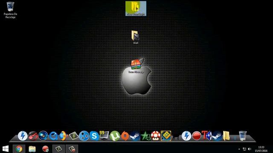Open the recycle bin in the dock

tap(243, 136)
